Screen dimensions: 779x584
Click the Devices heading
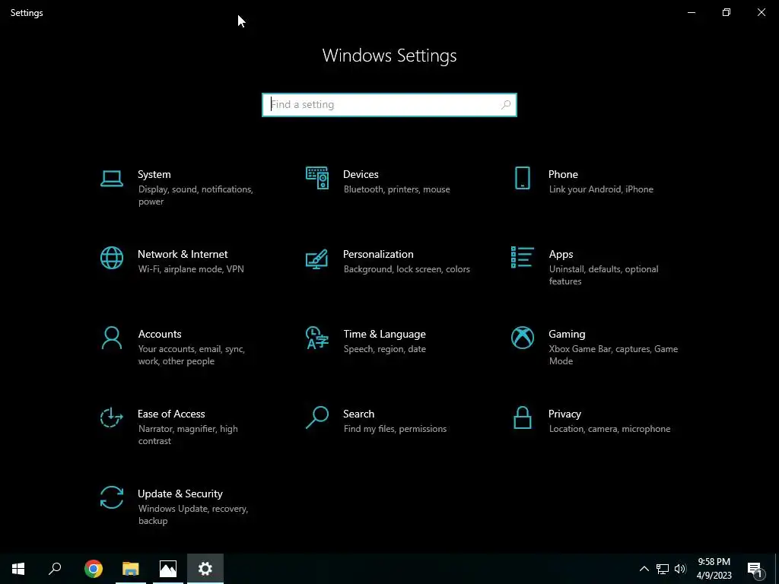[361, 174]
